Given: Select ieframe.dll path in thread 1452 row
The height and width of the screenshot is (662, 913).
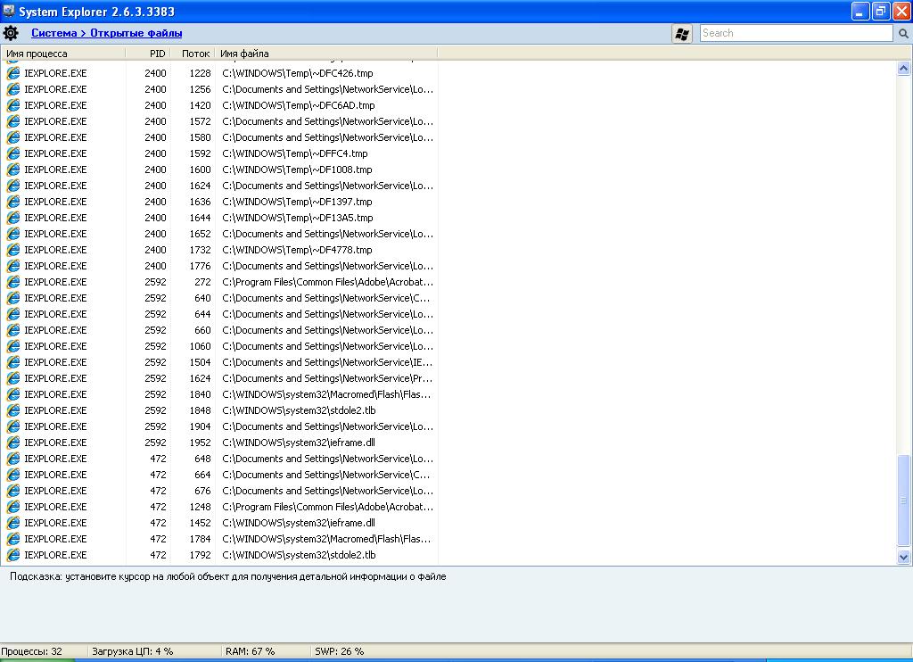Looking at the screenshot, I should coord(299,524).
